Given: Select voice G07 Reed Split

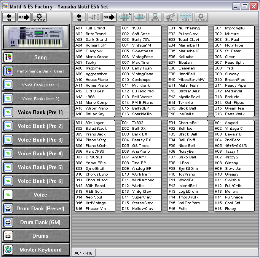Looking at the screenshot, I should pyautogui.click(x=234, y=63).
